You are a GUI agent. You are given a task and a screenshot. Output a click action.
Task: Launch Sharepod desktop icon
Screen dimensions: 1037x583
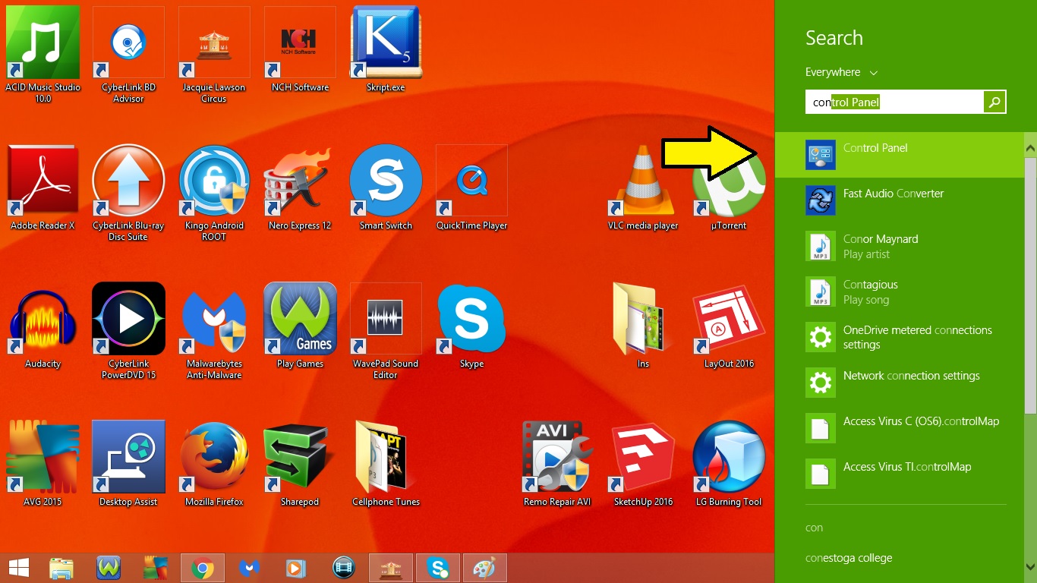click(300, 457)
